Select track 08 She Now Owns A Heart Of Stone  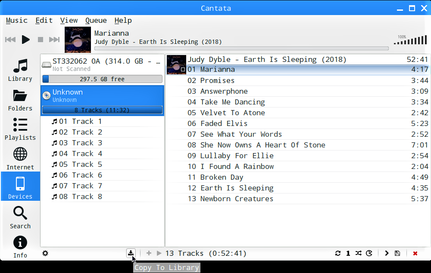(298, 145)
